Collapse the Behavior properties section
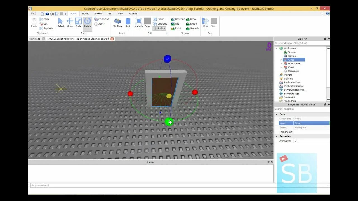The image size is (358, 201). pos(277,136)
